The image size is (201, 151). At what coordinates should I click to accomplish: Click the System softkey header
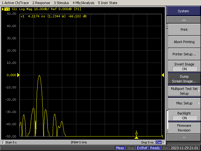183,11
